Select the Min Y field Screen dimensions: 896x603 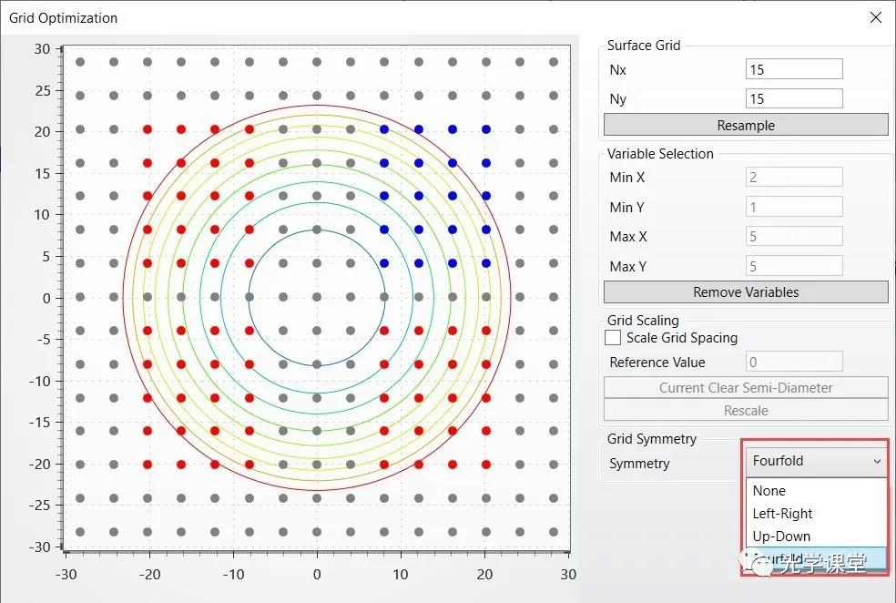click(793, 208)
